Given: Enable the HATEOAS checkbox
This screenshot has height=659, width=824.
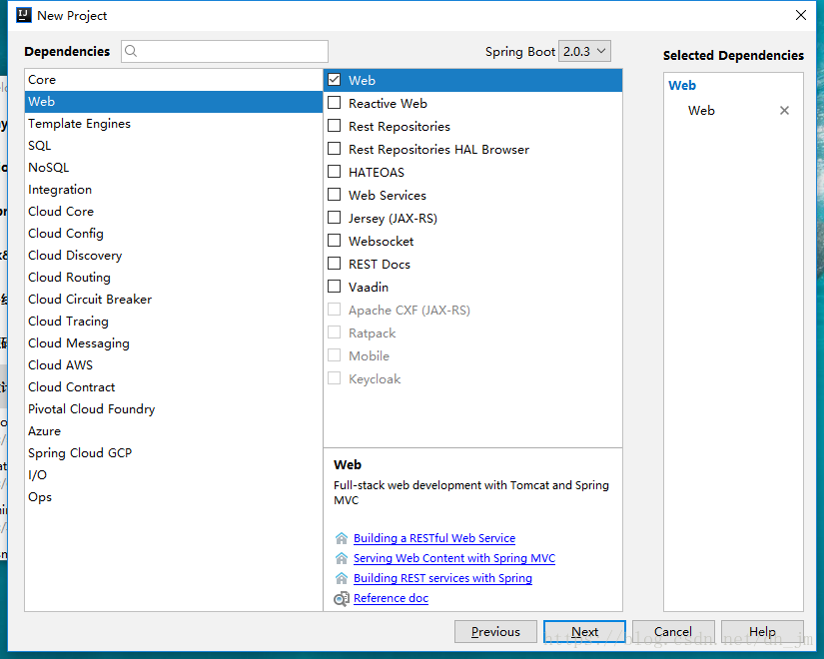Looking at the screenshot, I should tap(335, 172).
